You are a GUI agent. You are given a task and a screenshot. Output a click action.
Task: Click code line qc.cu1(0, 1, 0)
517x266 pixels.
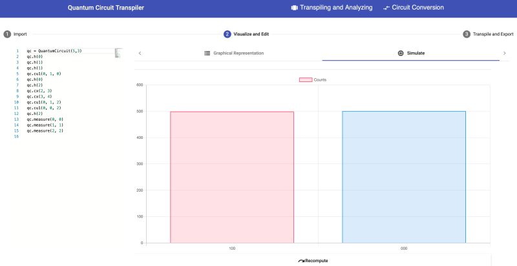point(44,74)
